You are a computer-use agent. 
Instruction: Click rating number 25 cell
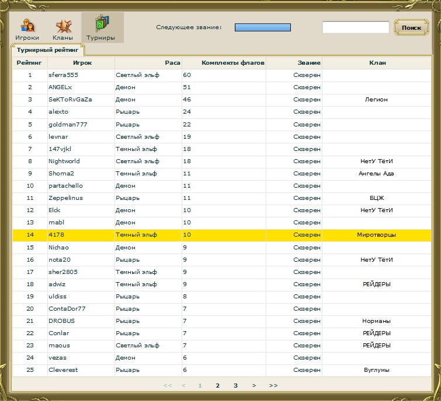click(x=30, y=370)
